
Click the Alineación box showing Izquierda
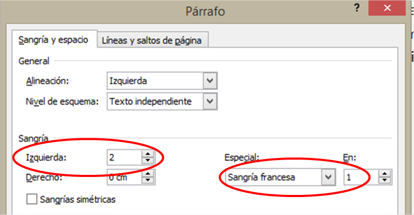(x=155, y=81)
